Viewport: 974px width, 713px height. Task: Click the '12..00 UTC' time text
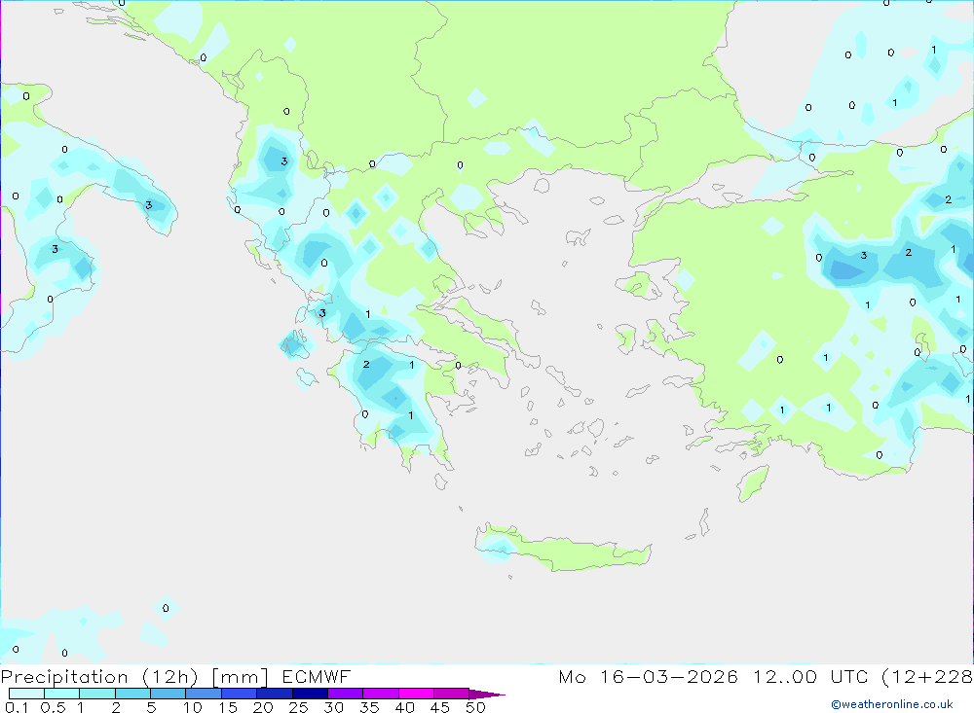tap(810, 676)
